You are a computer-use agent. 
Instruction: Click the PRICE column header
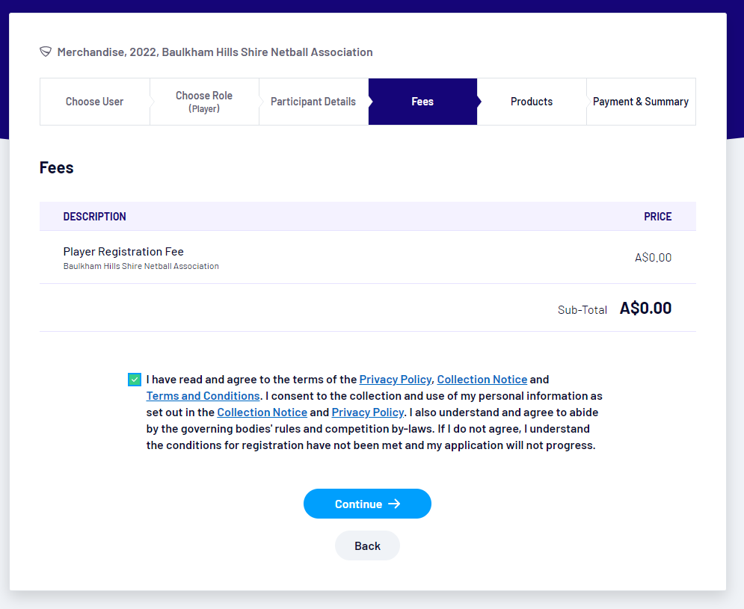click(658, 217)
